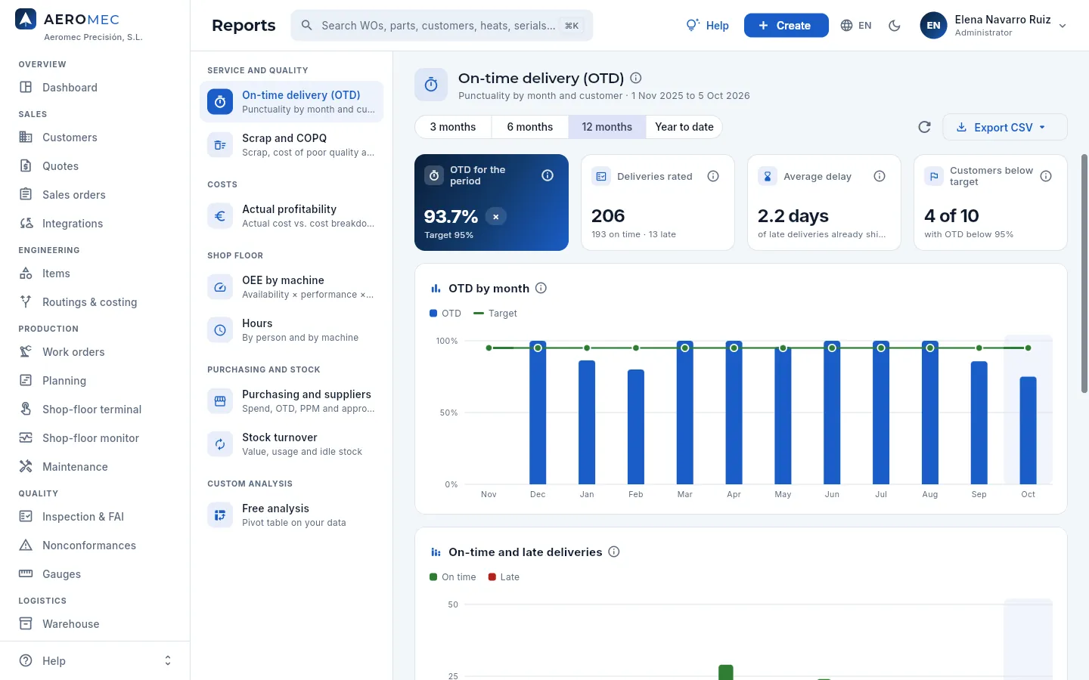Open Purchasing and suppliers report
1089x680 pixels.
[291, 400]
